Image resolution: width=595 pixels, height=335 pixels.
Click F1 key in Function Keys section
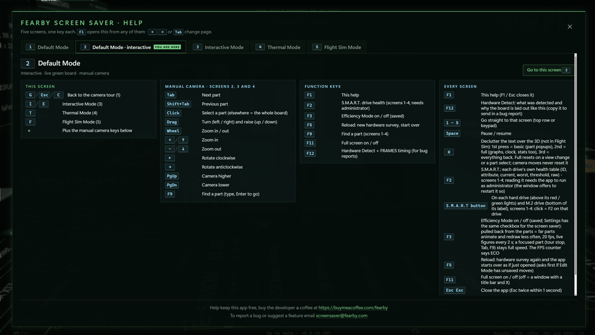coord(309,95)
